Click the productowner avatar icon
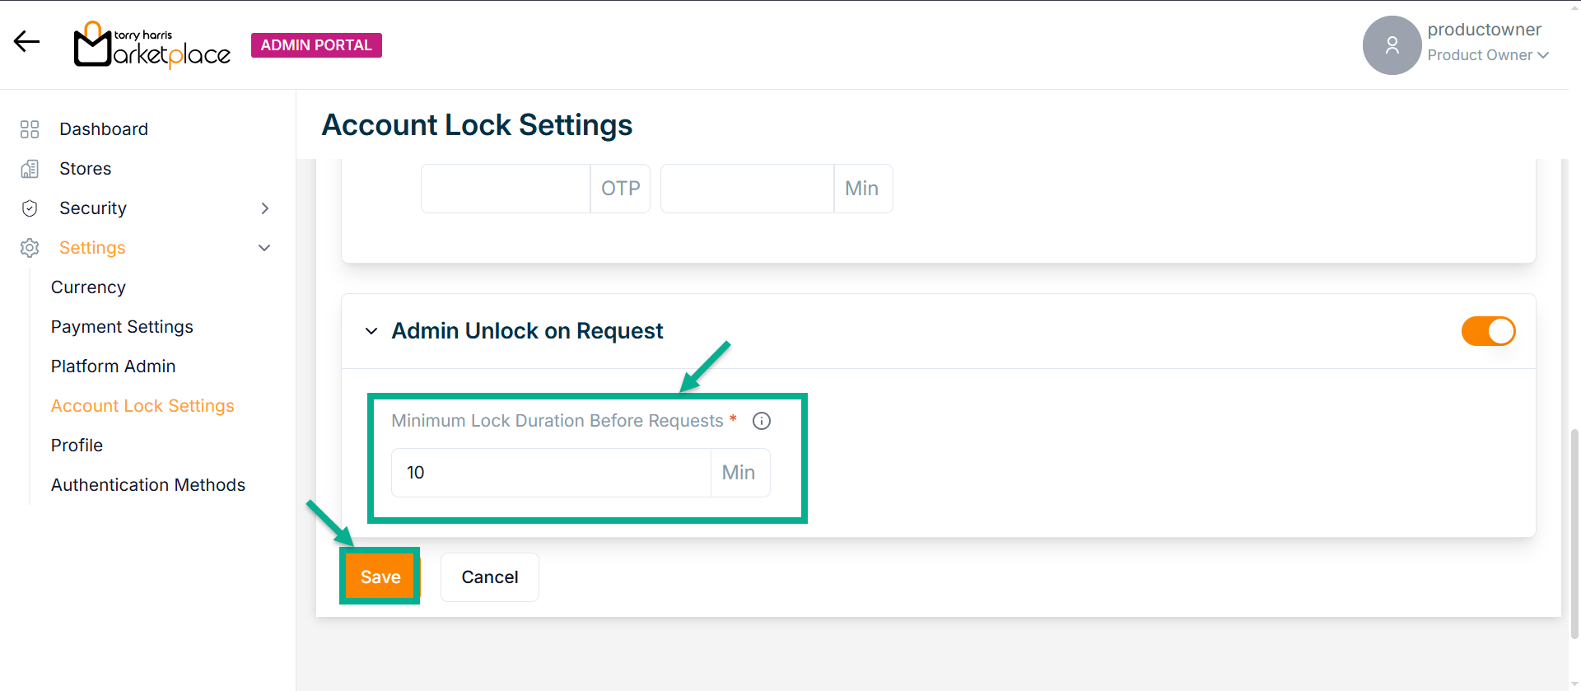Viewport: 1581px width, 691px height. point(1392,45)
